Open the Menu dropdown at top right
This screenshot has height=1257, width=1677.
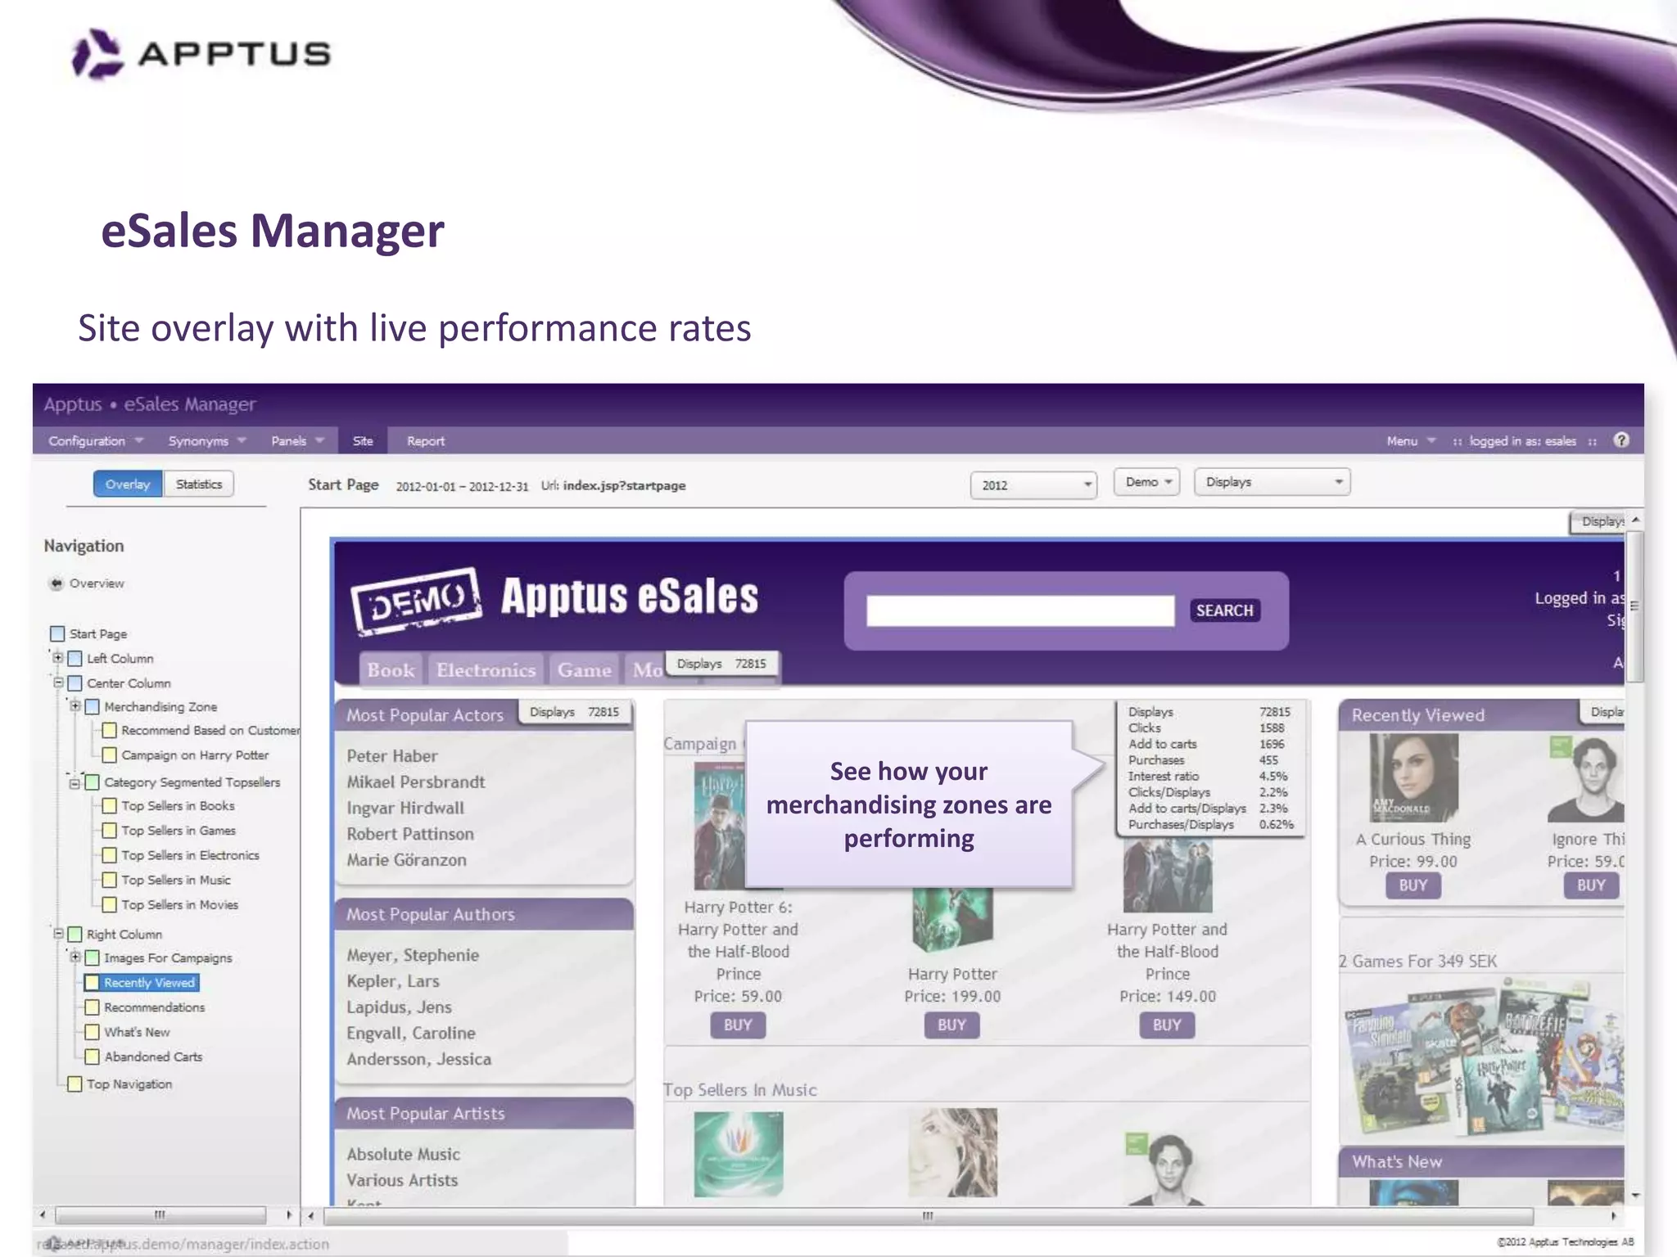pyautogui.click(x=1410, y=440)
